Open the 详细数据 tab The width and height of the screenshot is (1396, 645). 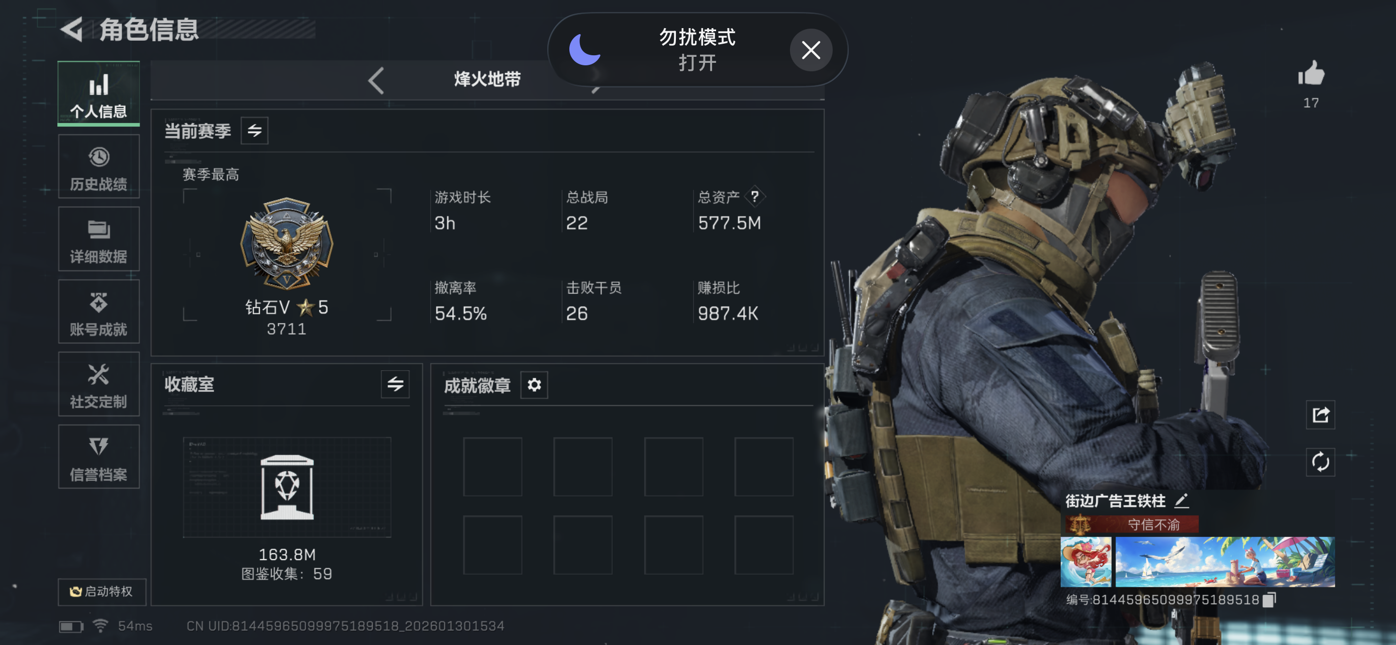98,240
